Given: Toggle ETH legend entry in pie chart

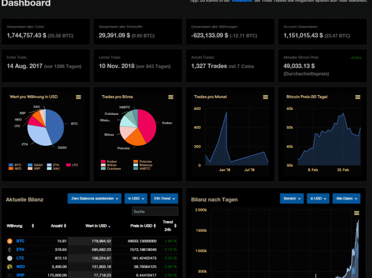Looking at the screenshot, I should point(53,165).
